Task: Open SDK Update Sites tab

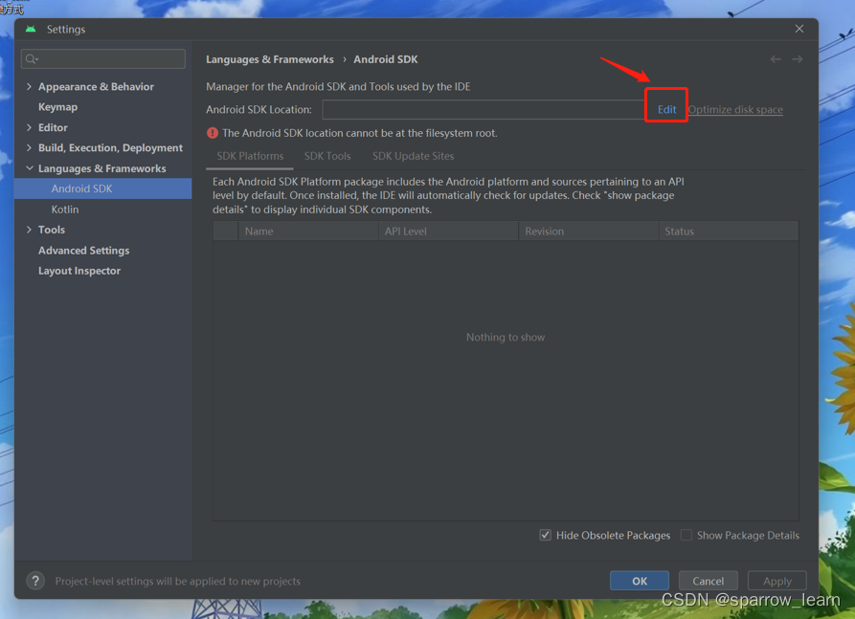Action: [x=414, y=156]
